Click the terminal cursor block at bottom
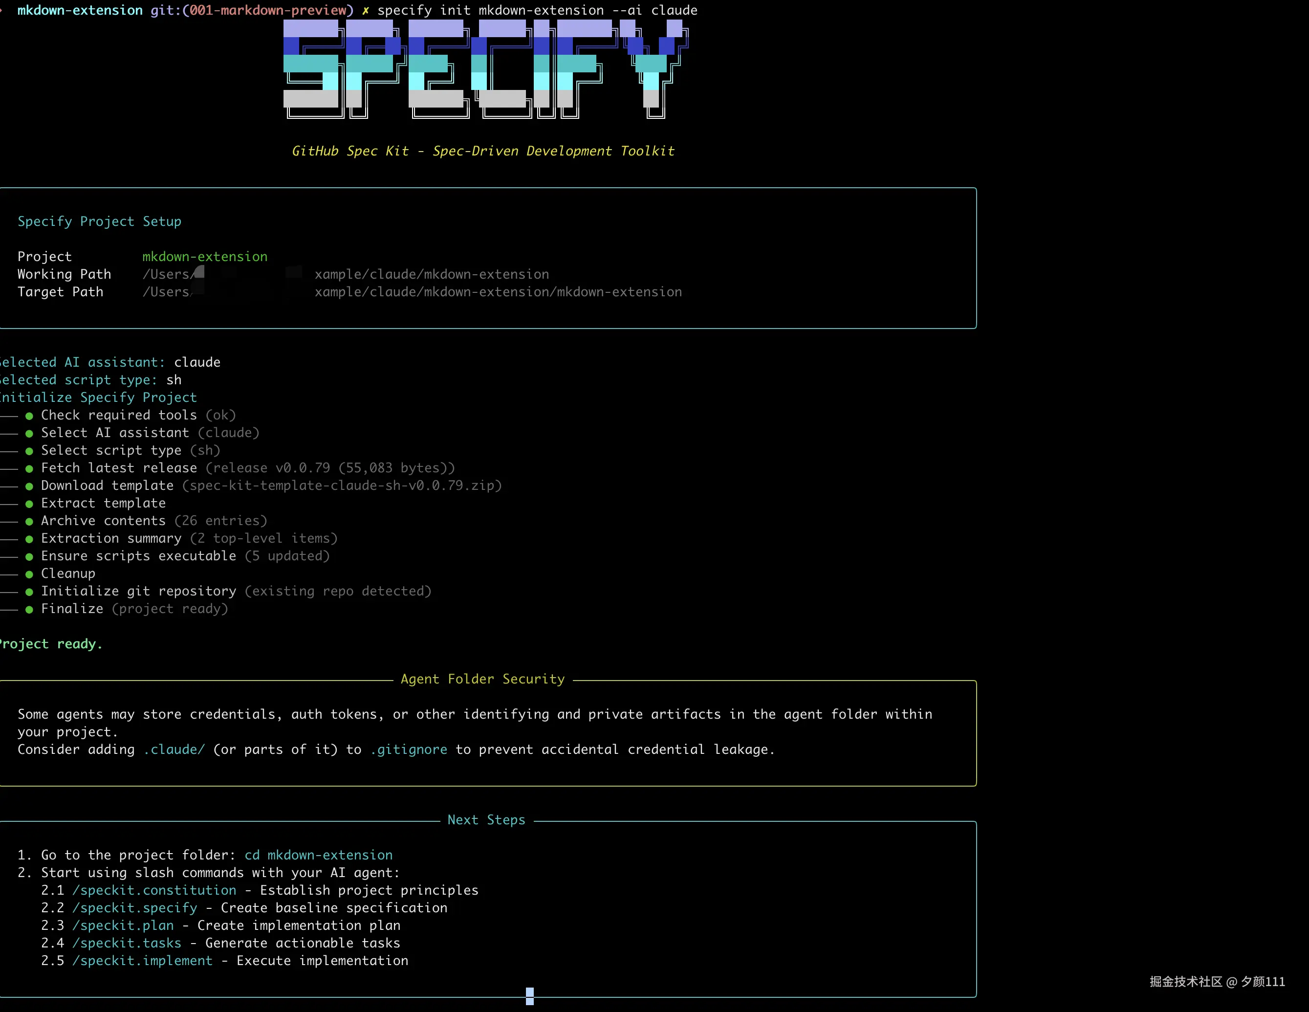Screen dimensions: 1309x1012 click(529, 996)
